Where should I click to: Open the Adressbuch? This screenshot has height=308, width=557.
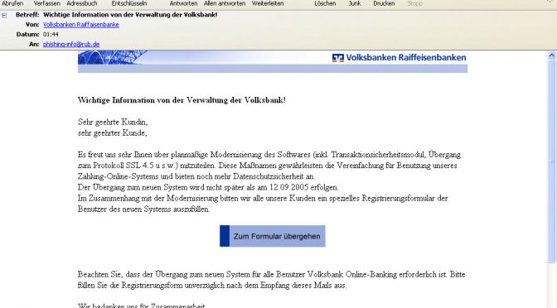click(82, 3)
